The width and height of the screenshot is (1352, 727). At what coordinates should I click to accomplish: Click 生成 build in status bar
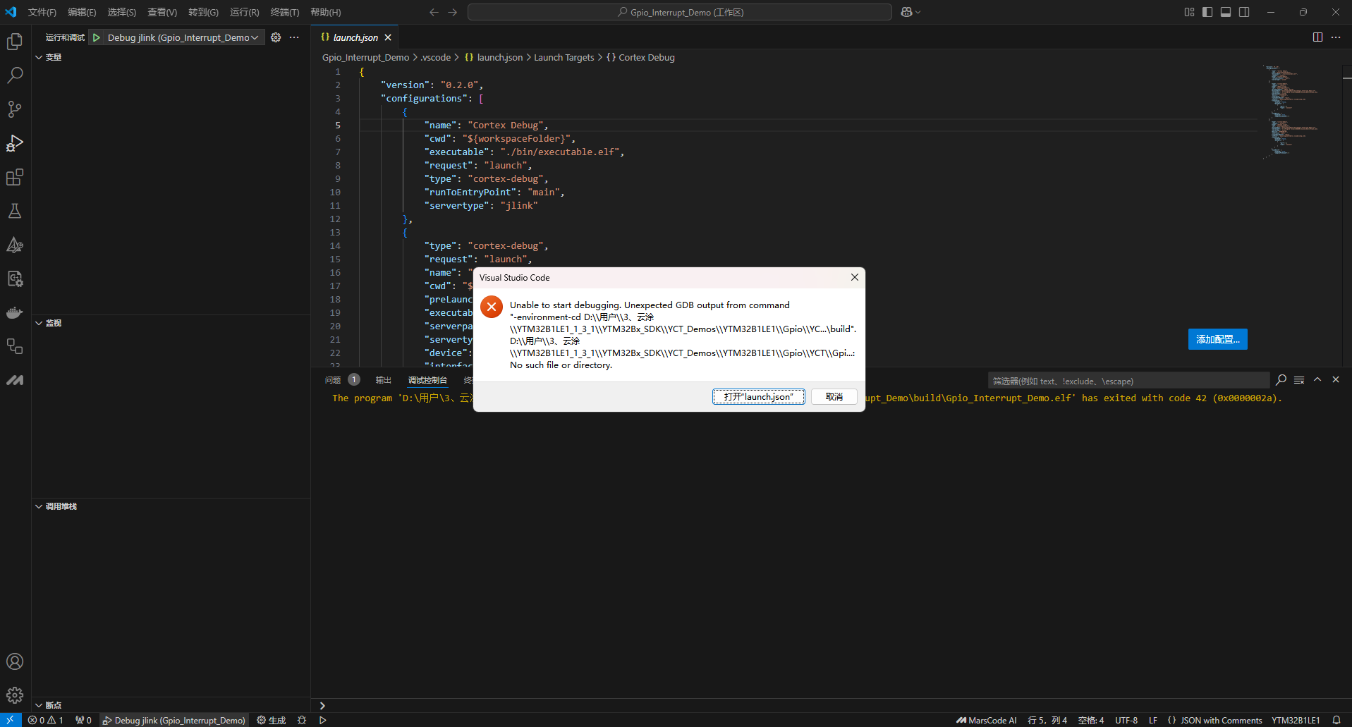(x=272, y=720)
